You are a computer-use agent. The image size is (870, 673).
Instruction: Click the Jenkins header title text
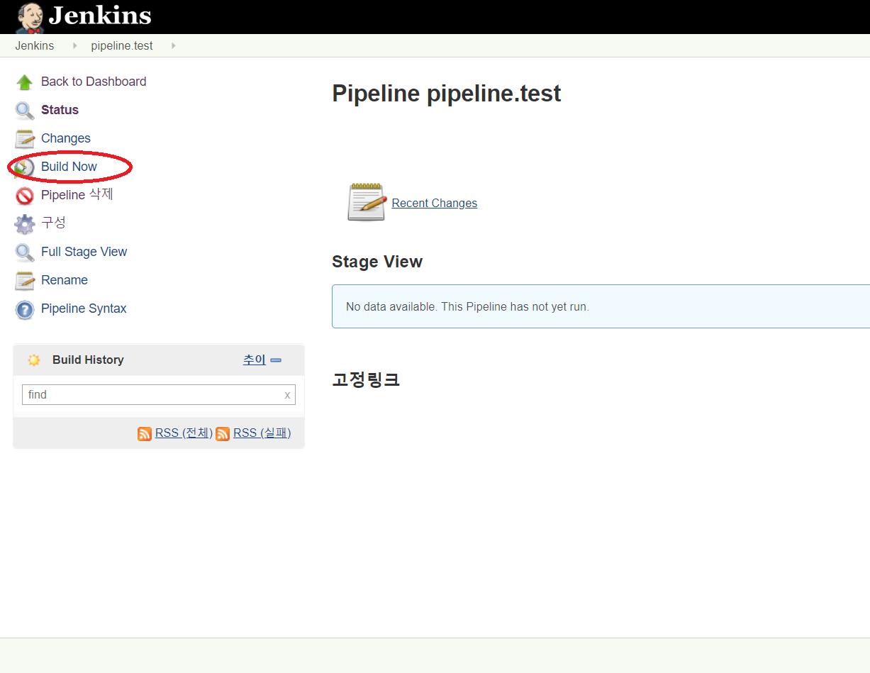[x=100, y=16]
